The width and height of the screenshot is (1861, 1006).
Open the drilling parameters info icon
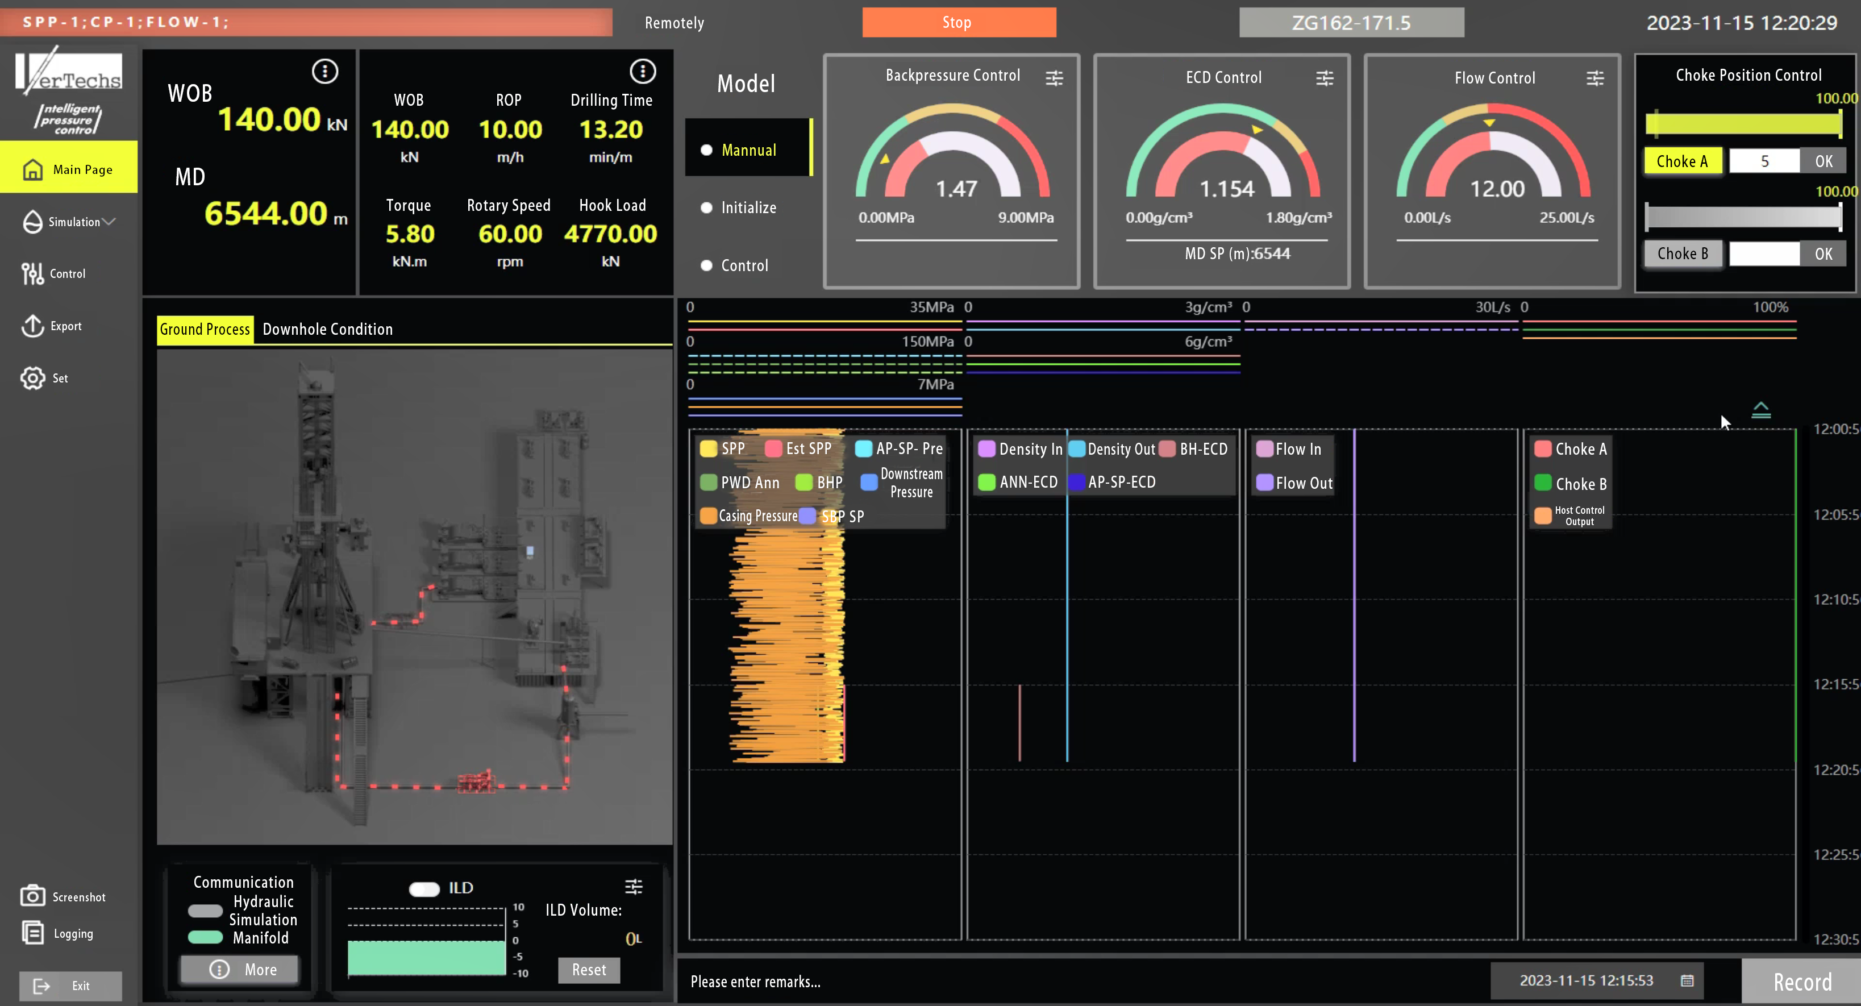642,71
